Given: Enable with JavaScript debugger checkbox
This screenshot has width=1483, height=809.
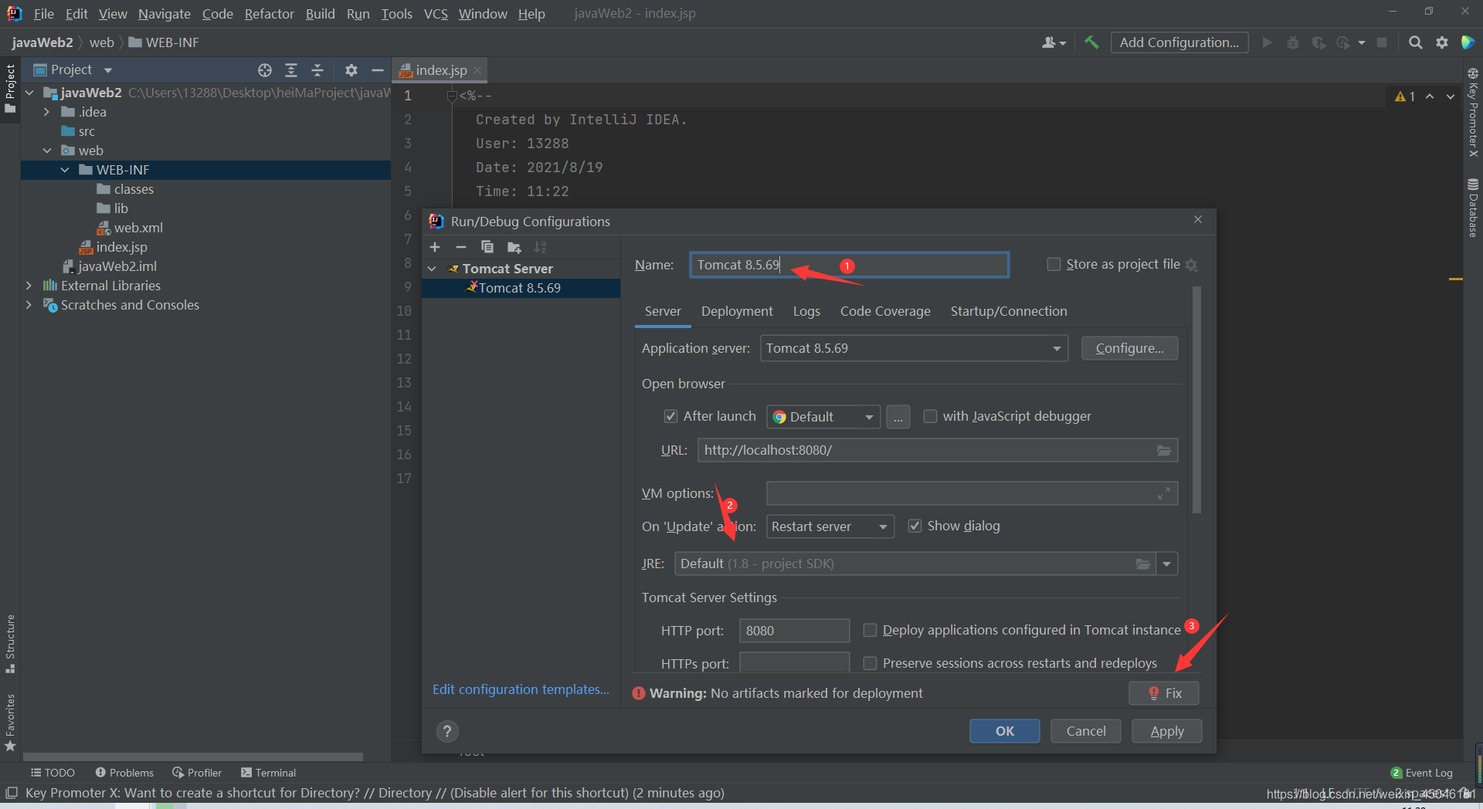Looking at the screenshot, I should (930, 416).
